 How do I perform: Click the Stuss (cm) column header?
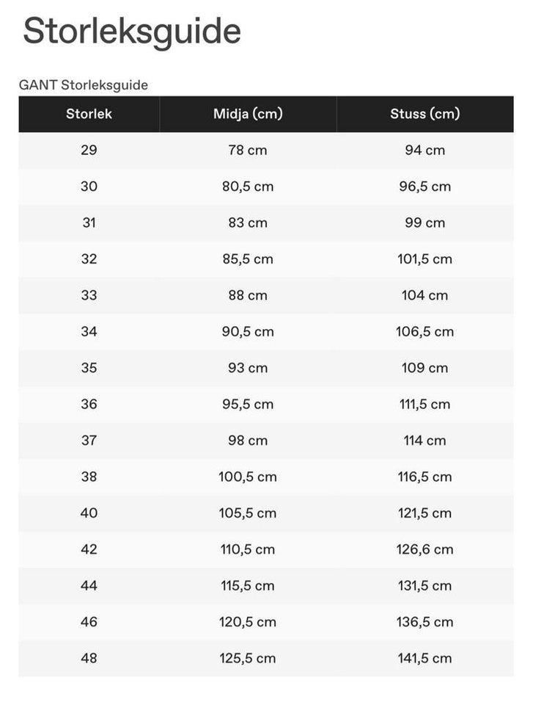click(424, 114)
